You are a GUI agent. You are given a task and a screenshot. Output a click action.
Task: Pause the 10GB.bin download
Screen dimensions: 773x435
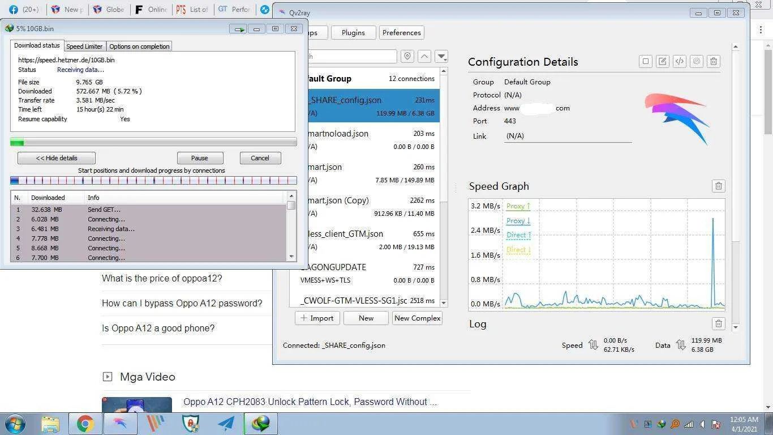(200, 158)
